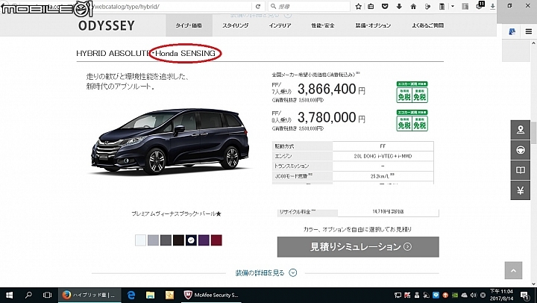Screen dimensions: 537x303
Task: Open the Windows Start menu
Action: point(9,295)
